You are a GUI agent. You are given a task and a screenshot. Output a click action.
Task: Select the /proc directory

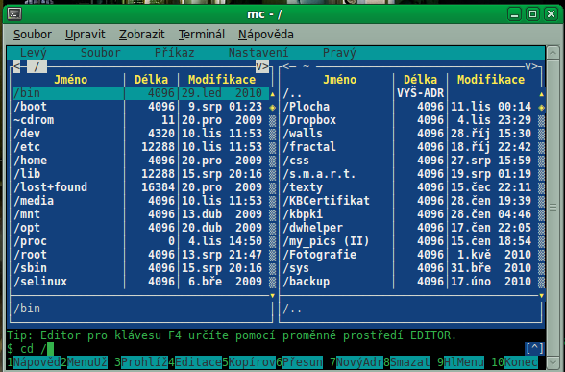click(x=141, y=241)
